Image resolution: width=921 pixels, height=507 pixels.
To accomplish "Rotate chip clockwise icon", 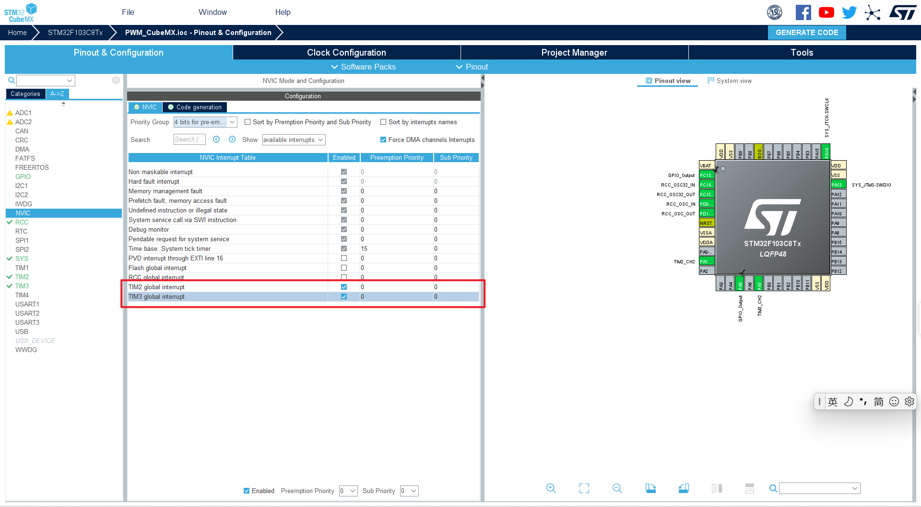I will click(650, 488).
